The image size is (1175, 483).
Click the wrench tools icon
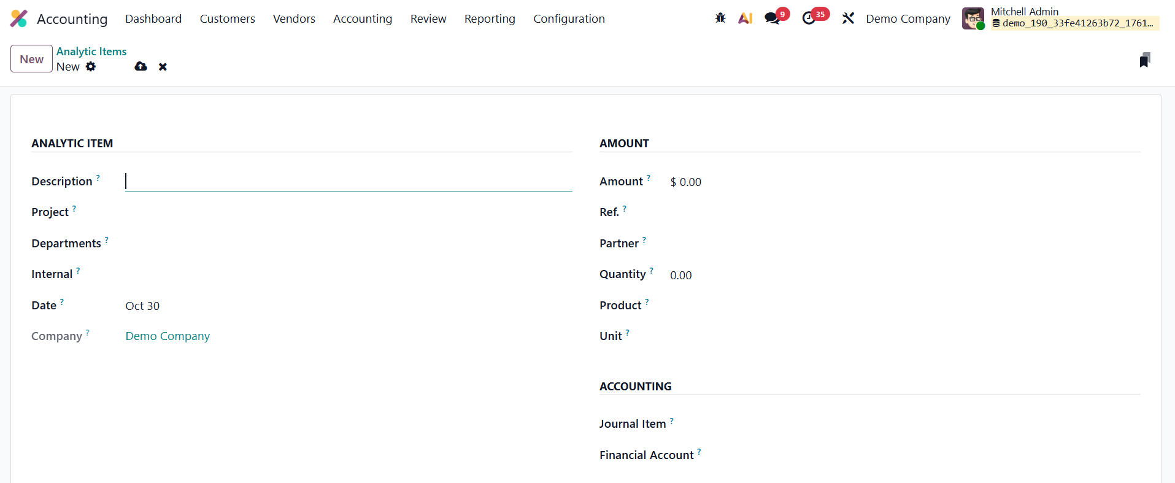point(848,18)
